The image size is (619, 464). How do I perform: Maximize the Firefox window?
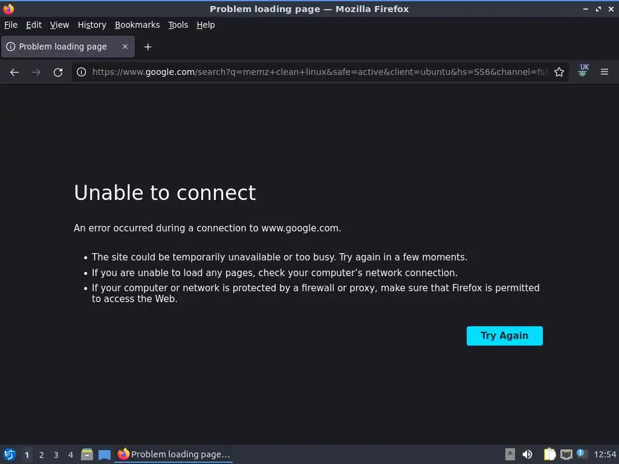[x=598, y=8]
